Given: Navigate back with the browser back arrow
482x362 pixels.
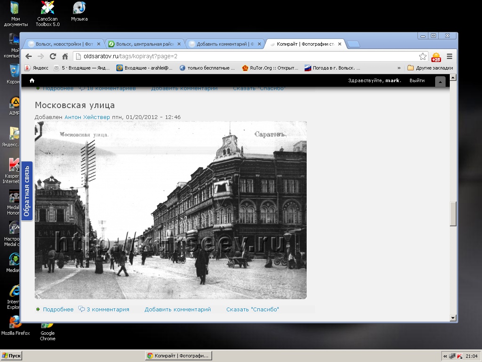Looking at the screenshot, I should [29, 57].
